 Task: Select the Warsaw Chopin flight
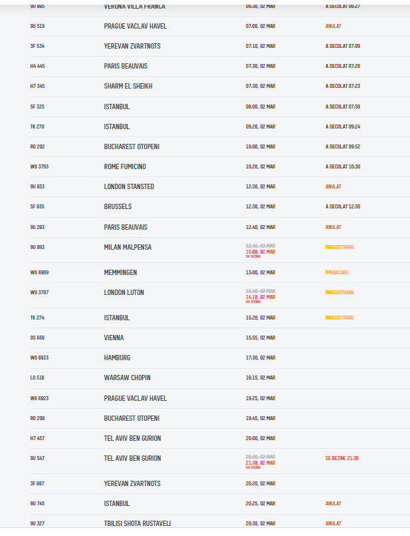[x=127, y=378]
